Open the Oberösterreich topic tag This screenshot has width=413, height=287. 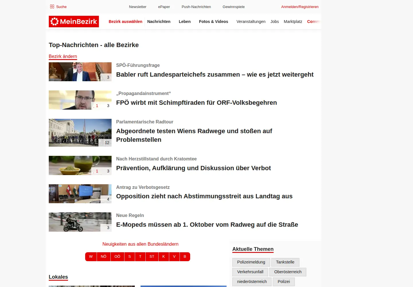tap(288, 272)
